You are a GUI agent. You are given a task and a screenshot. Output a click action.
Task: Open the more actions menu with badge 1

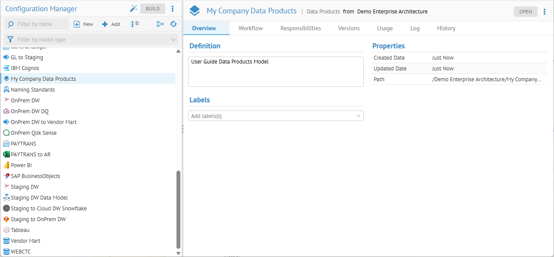[133, 24]
